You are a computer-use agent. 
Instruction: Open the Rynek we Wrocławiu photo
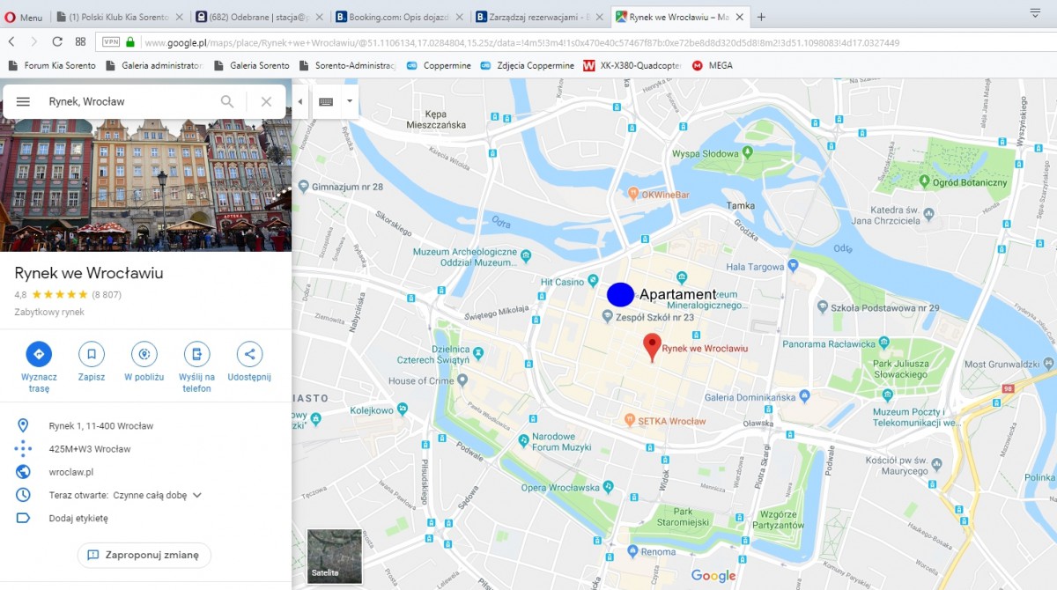coord(145,185)
